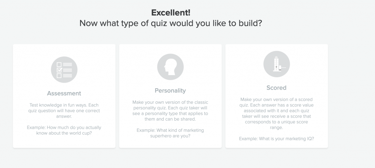Click the top empty box in the Assessment icon

[x=59, y=65]
